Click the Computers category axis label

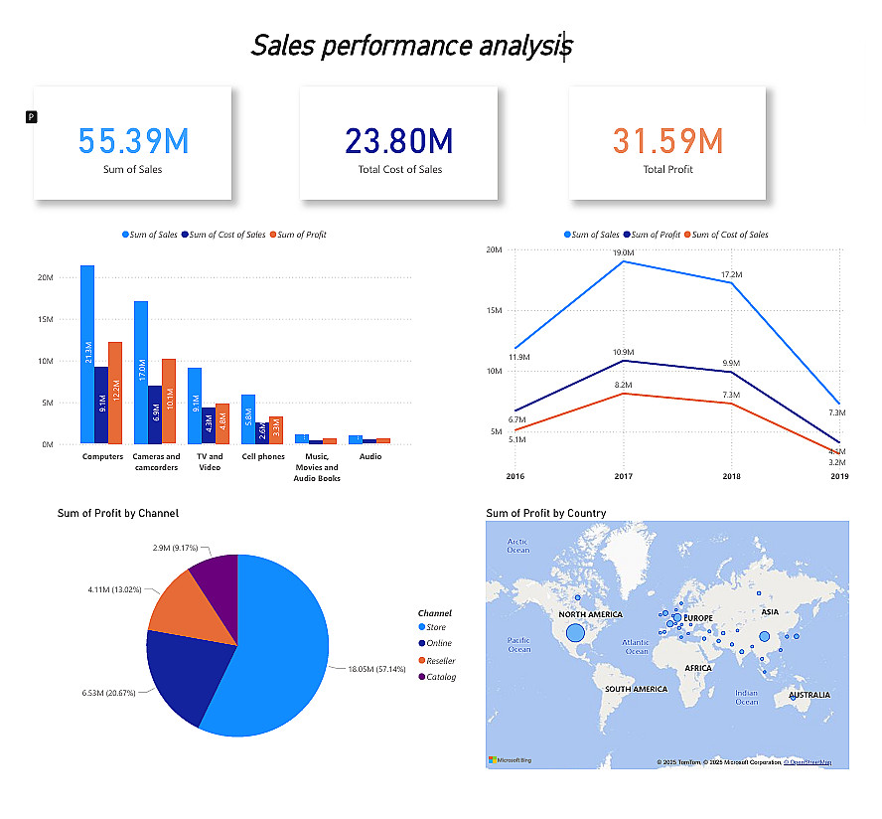tap(102, 456)
